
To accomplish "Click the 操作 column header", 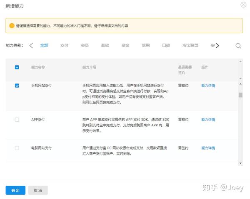I will click(x=205, y=67).
